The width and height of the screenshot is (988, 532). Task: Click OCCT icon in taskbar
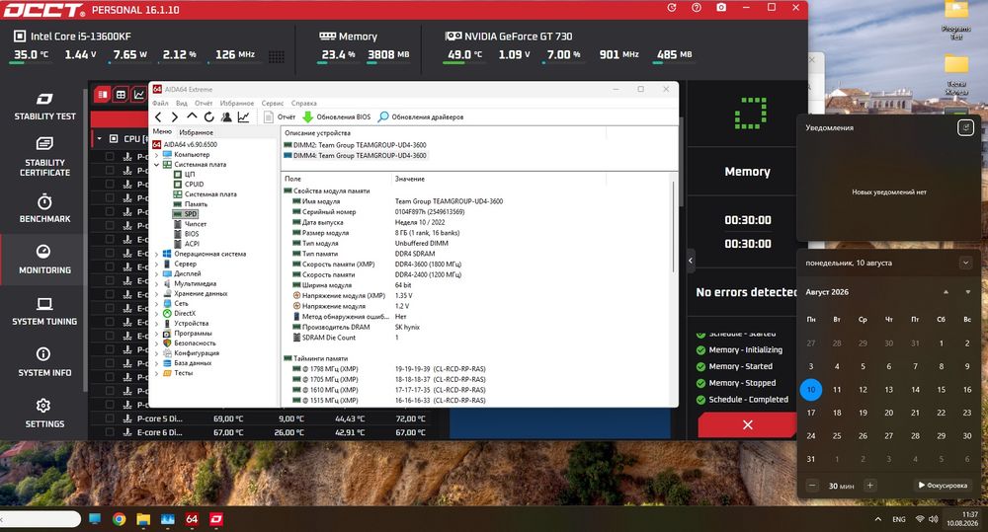216,519
